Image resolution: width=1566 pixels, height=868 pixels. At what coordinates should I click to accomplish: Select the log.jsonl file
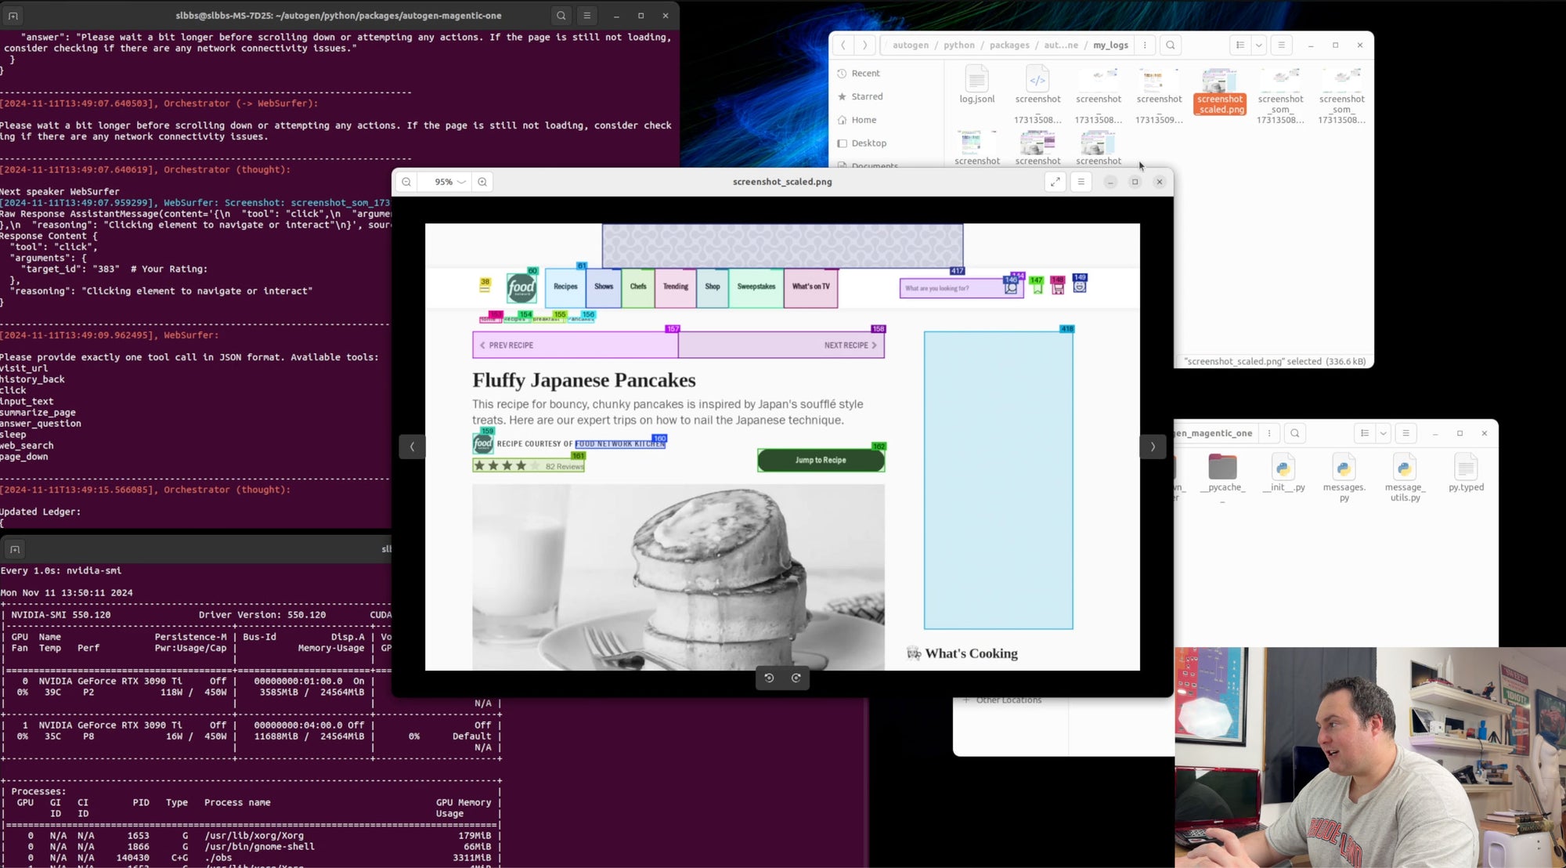click(977, 85)
